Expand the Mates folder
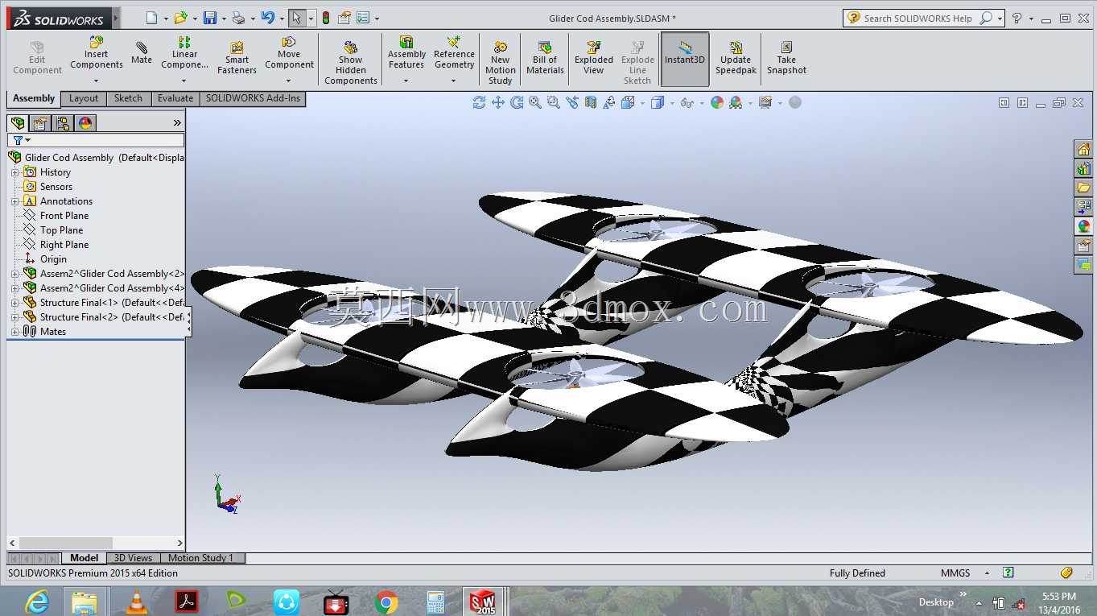The height and width of the screenshot is (616, 1097). click(14, 332)
